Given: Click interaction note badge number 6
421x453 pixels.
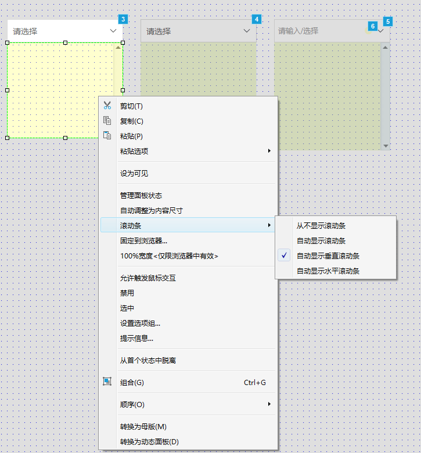Looking at the screenshot, I should [x=373, y=26].
